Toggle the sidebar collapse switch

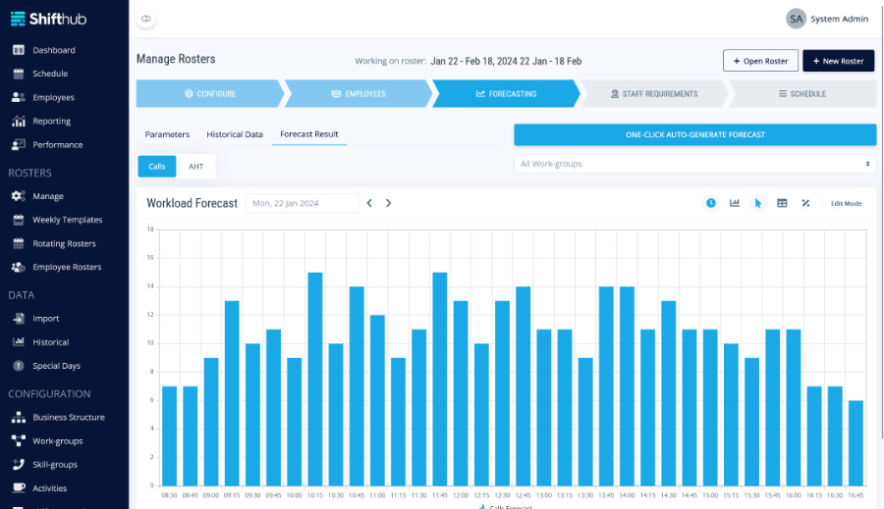(146, 19)
